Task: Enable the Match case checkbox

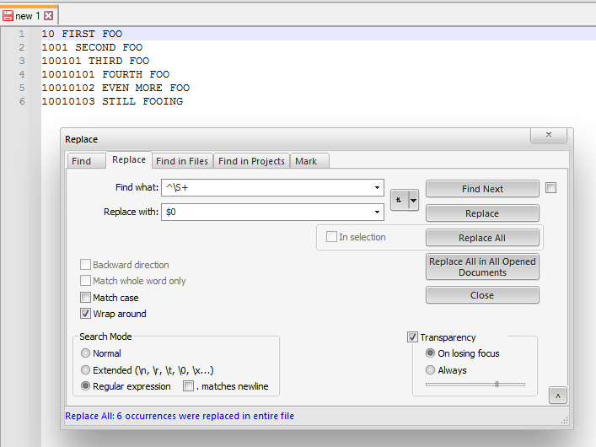Action: 85,298
